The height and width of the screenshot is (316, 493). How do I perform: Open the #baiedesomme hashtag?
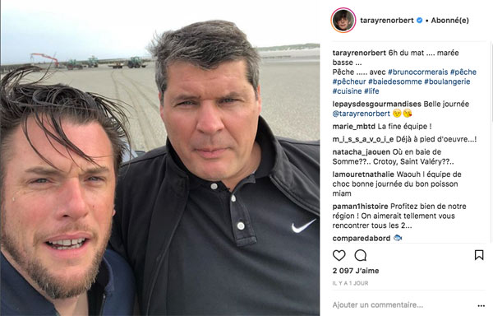point(395,81)
